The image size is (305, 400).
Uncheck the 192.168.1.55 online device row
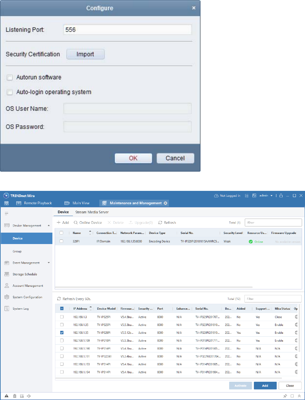tap(62, 333)
